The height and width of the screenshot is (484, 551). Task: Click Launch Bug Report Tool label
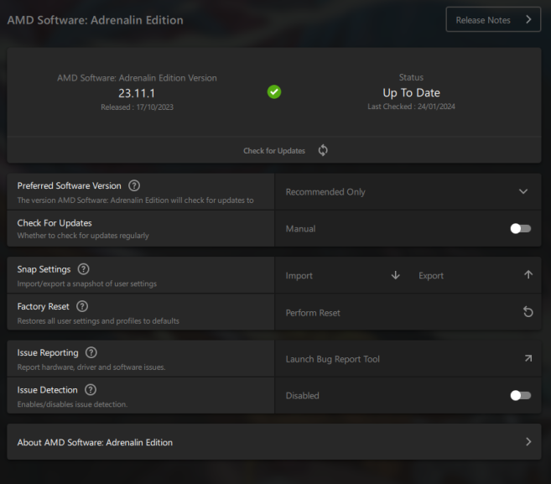(333, 359)
